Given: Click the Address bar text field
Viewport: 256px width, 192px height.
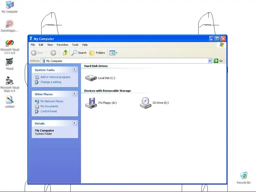Looking at the screenshot, I should 126,61.
